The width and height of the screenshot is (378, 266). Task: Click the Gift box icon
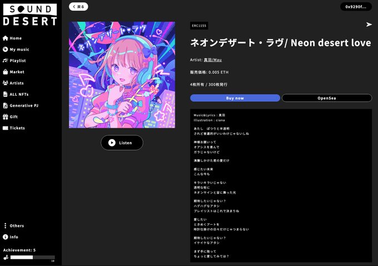click(x=6, y=117)
